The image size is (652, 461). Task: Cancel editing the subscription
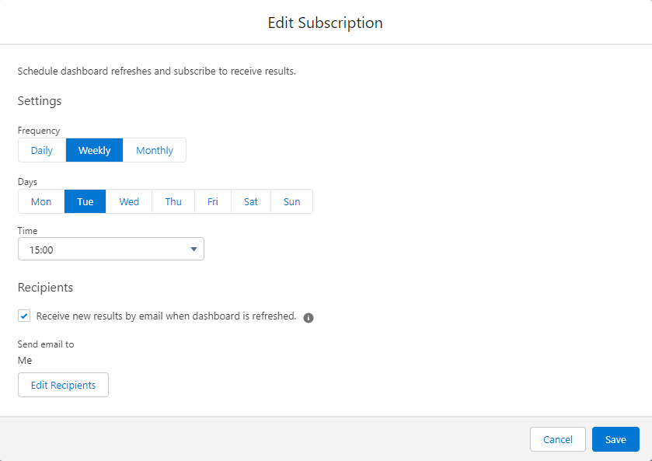(x=557, y=439)
